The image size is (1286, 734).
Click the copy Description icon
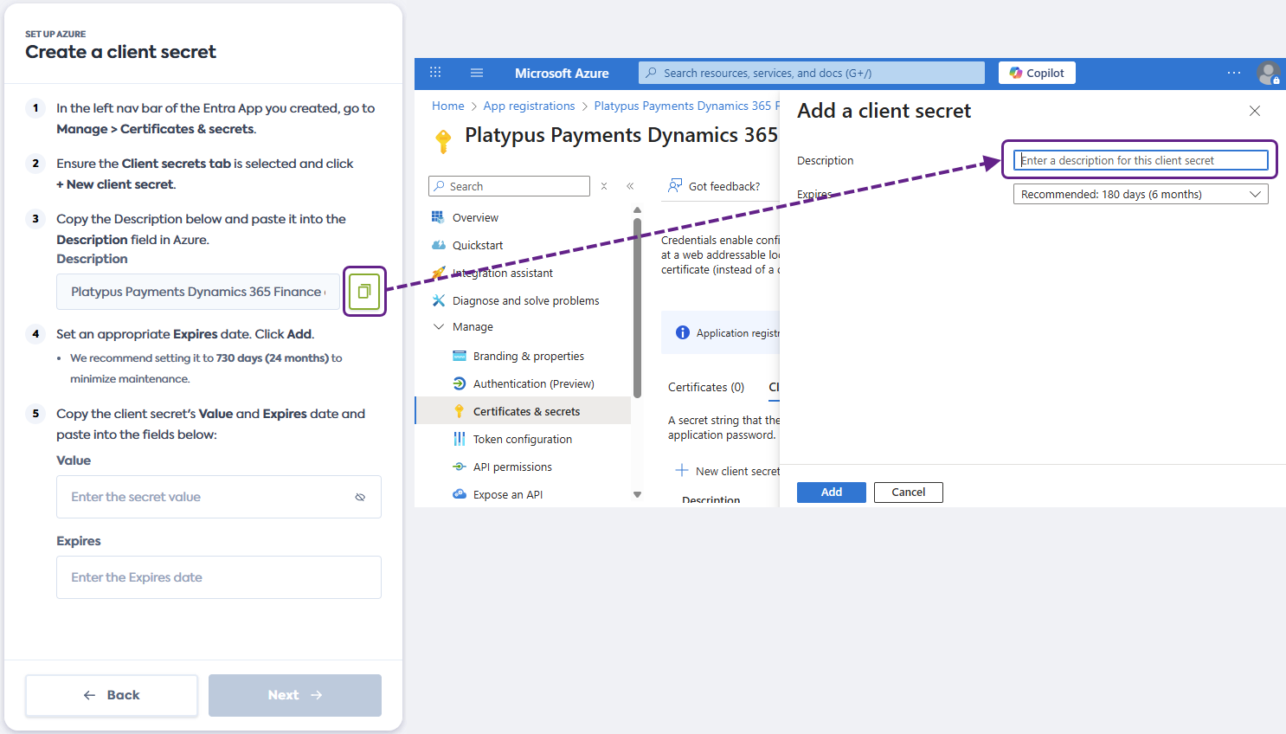click(364, 292)
